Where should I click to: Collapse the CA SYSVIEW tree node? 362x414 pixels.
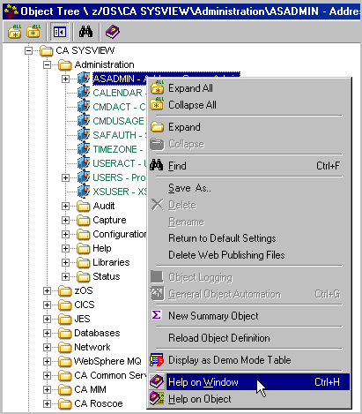28,50
